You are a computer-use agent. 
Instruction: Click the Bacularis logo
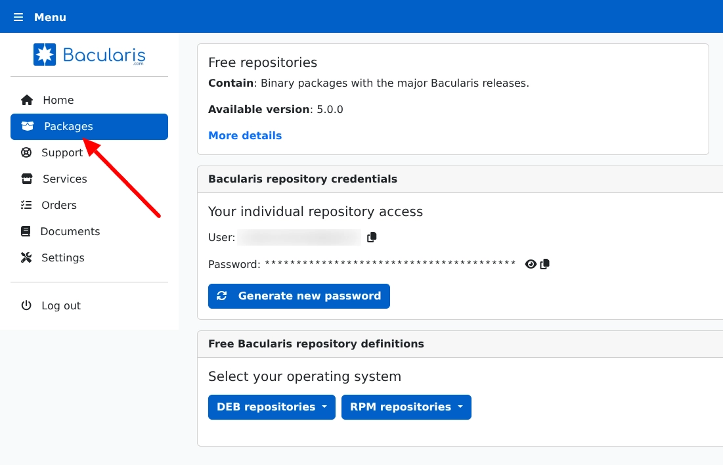pos(89,55)
